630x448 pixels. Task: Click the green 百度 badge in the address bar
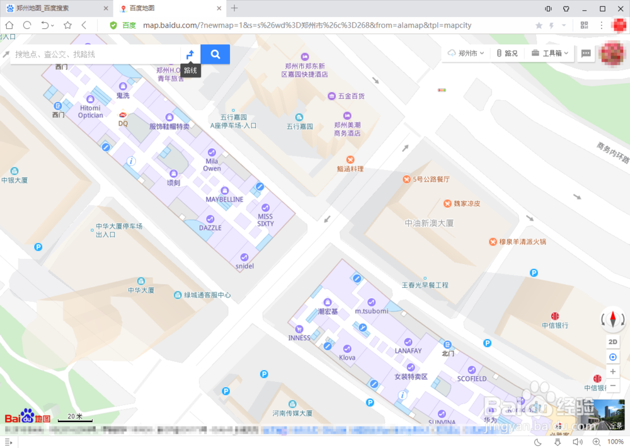coord(123,25)
